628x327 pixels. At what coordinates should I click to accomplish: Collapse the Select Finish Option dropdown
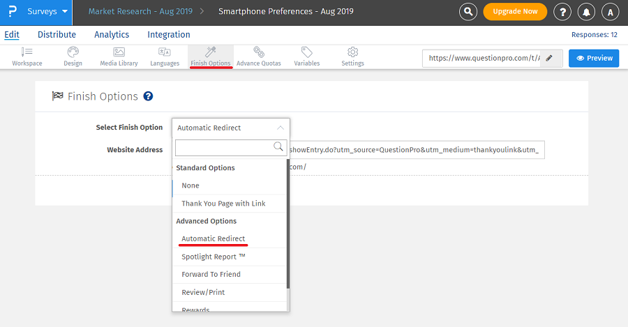(280, 128)
